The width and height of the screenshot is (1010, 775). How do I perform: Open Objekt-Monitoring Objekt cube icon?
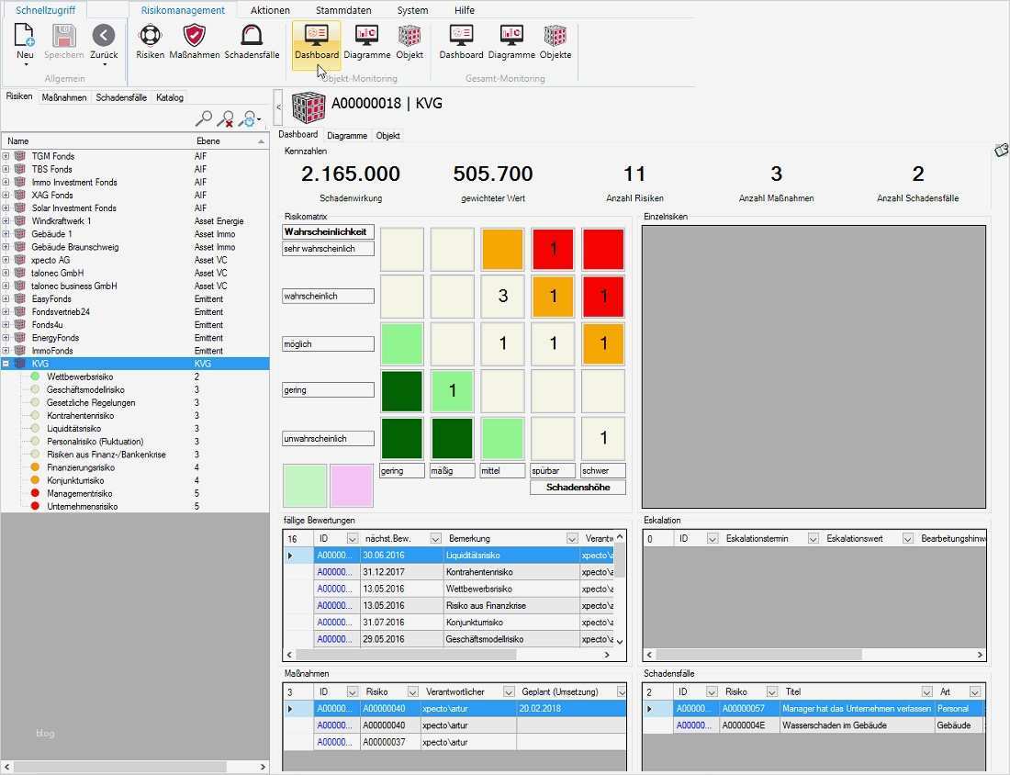tap(409, 36)
